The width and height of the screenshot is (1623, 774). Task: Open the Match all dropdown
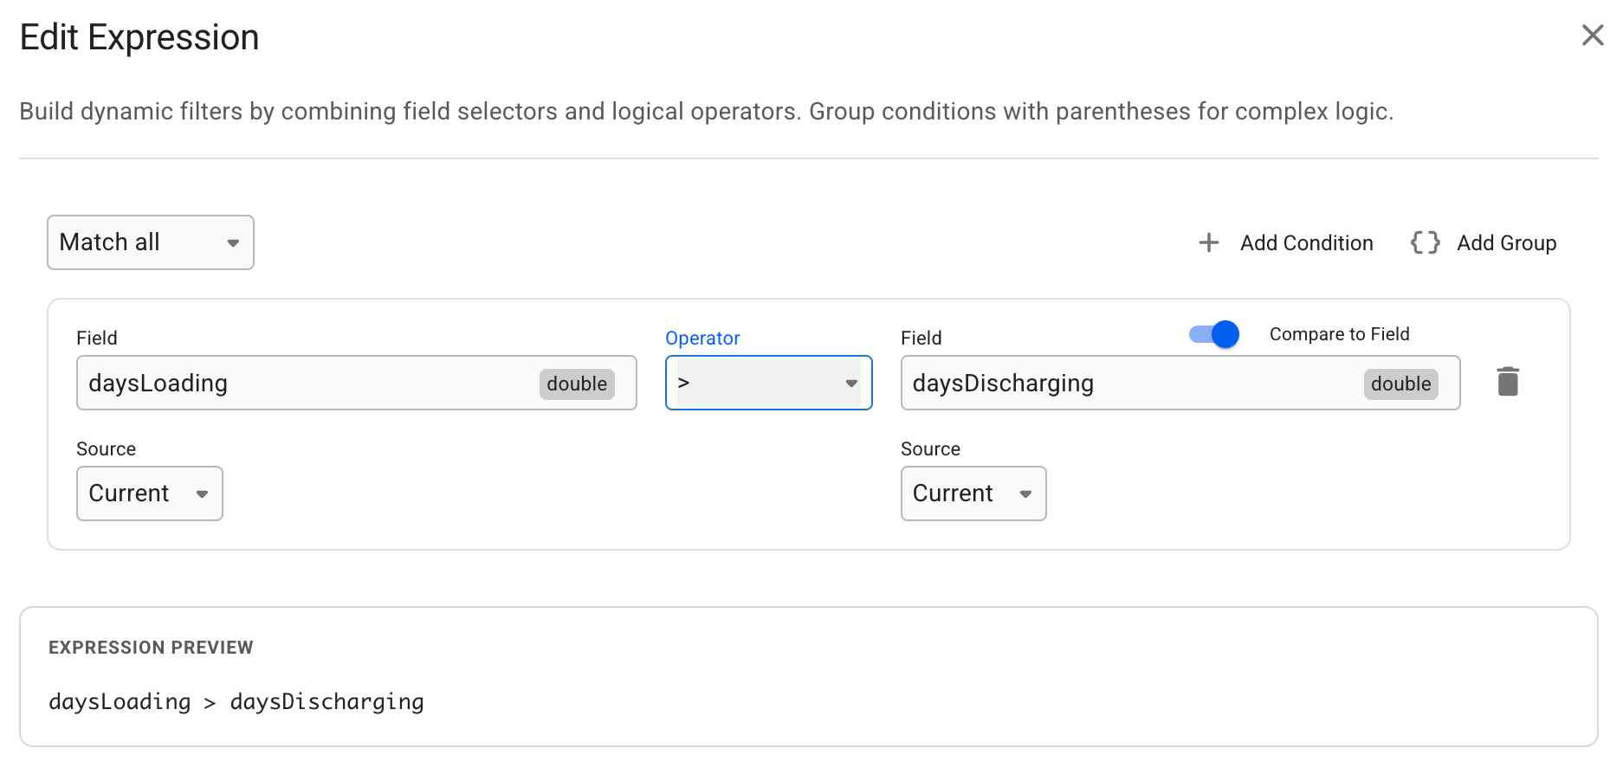click(139, 242)
